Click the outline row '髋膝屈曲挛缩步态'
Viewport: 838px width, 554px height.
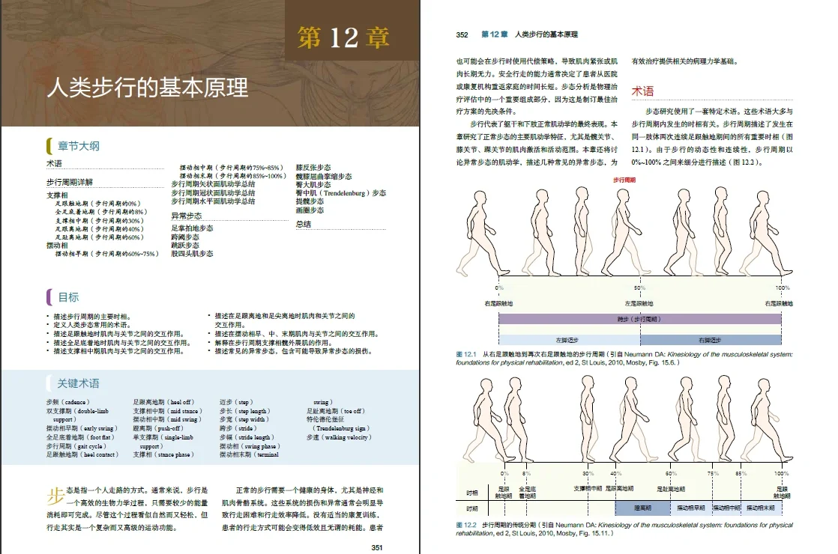click(324, 176)
